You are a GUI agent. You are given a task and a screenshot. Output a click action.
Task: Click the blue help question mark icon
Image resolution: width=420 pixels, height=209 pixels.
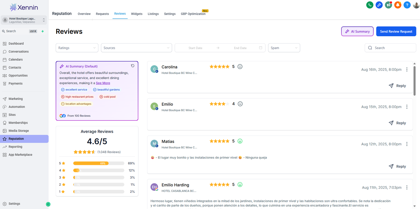click(x=407, y=5)
